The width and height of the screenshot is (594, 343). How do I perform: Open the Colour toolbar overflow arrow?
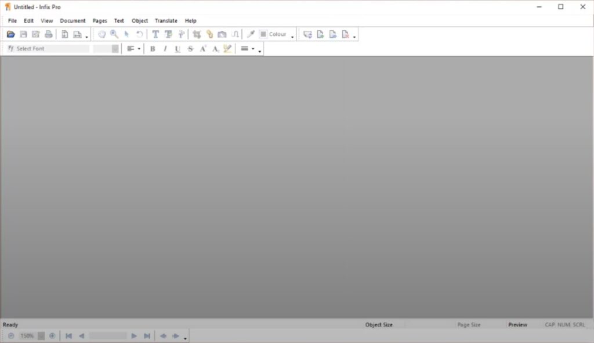click(292, 37)
